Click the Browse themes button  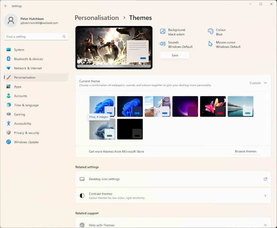(x=246, y=151)
